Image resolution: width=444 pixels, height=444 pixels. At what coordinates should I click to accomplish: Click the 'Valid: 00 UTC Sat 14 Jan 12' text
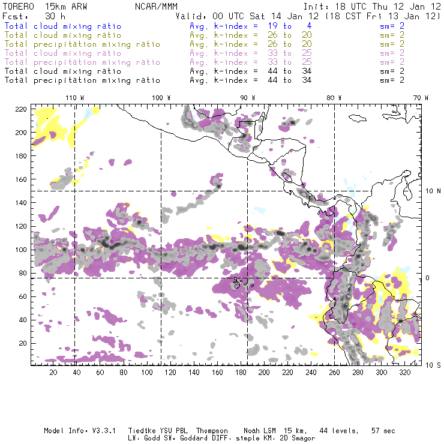[x=247, y=16]
